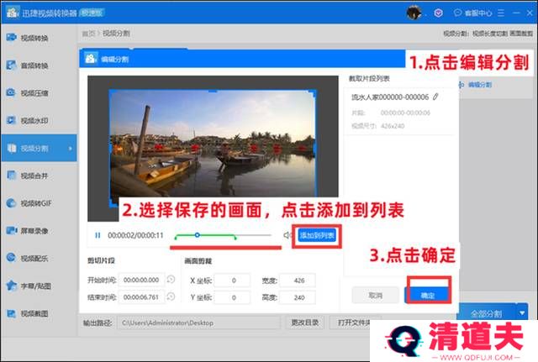This screenshot has width=538, height=362.
Task: Click the X坐标 input field
Action: tap(232, 281)
